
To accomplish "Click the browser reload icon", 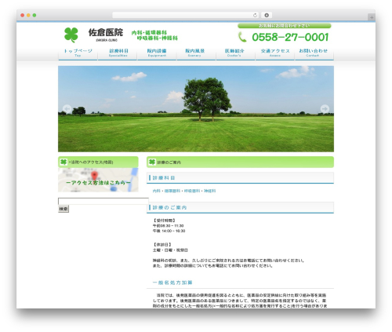I will click(255, 15).
